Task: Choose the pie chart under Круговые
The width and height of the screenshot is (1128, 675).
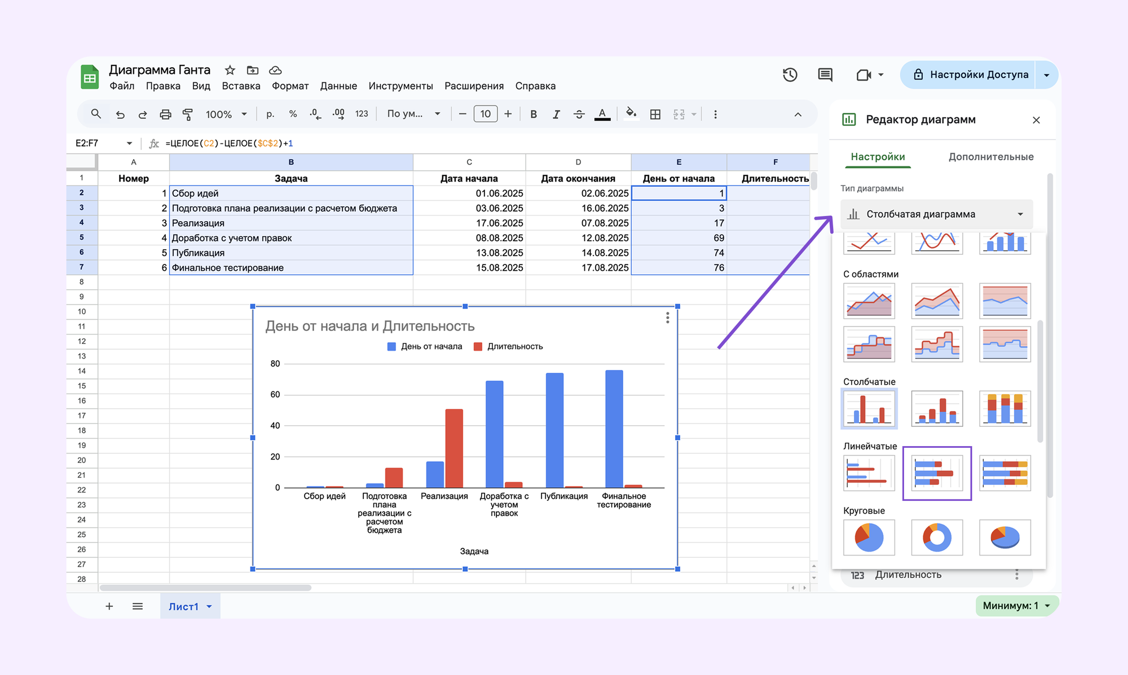Action: click(869, 538)
